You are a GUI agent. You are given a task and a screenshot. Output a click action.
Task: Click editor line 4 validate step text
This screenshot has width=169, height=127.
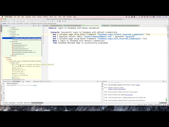pos(101,34)
